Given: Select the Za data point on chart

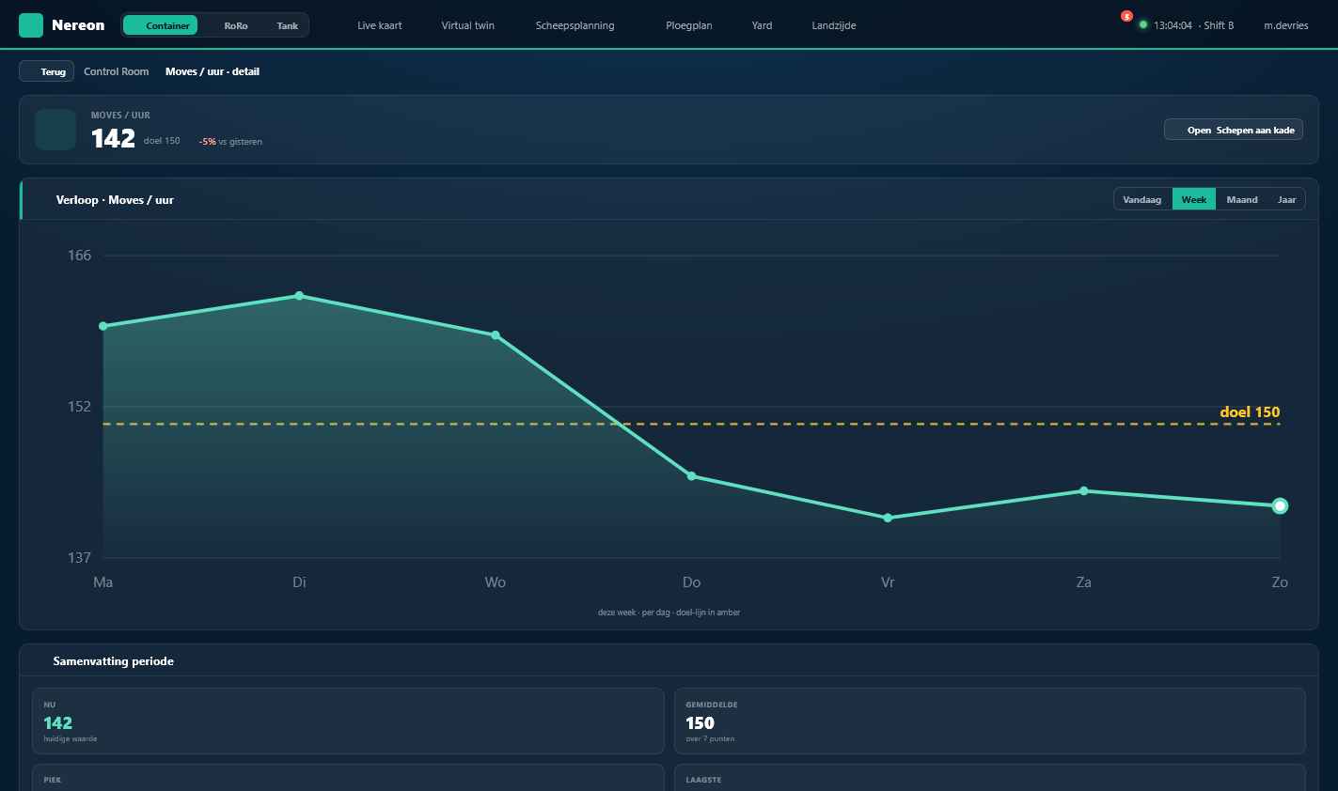Looking at the screenshot, I should pos(1084,490).
